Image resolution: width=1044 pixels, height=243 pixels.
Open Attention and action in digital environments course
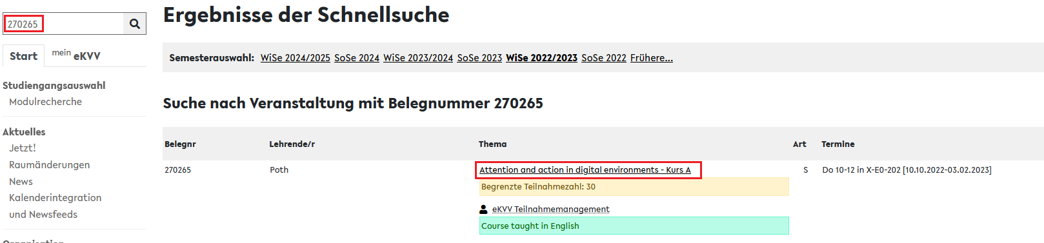[x=585, y=170]
